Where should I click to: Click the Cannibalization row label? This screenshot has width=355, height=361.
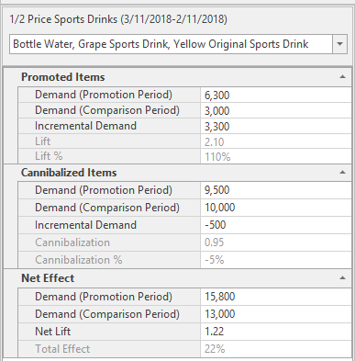(72, 243)
